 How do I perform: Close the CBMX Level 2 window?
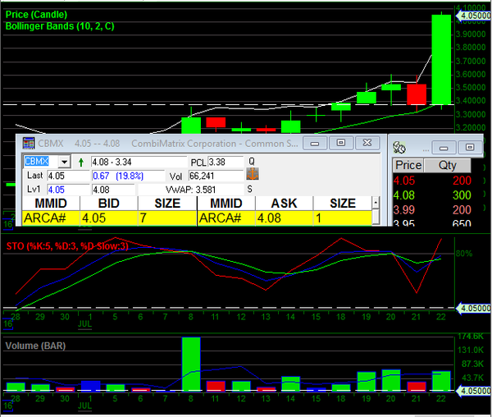click(x=367, y=143)
